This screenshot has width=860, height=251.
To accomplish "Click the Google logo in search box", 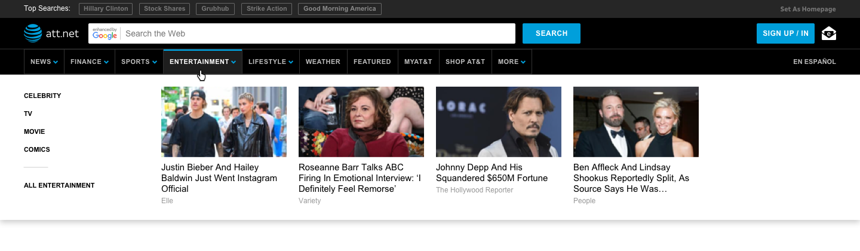I will point(105,33).
